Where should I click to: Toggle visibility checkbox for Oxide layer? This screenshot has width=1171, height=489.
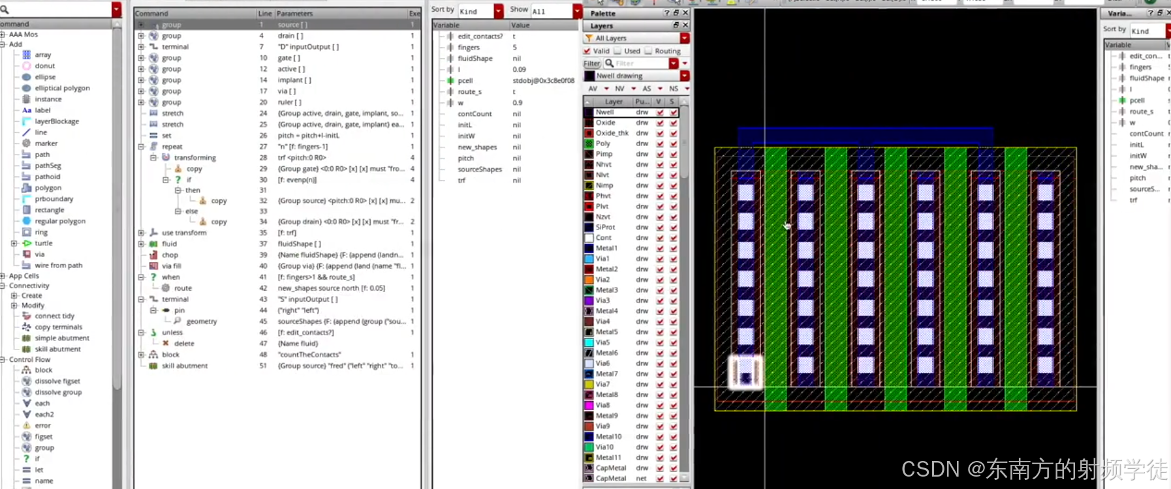pos(661,123)
